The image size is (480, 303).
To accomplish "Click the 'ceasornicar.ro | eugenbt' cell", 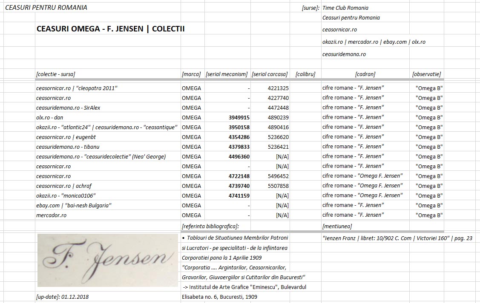I will pyautogui.click(x=66, y=137).
